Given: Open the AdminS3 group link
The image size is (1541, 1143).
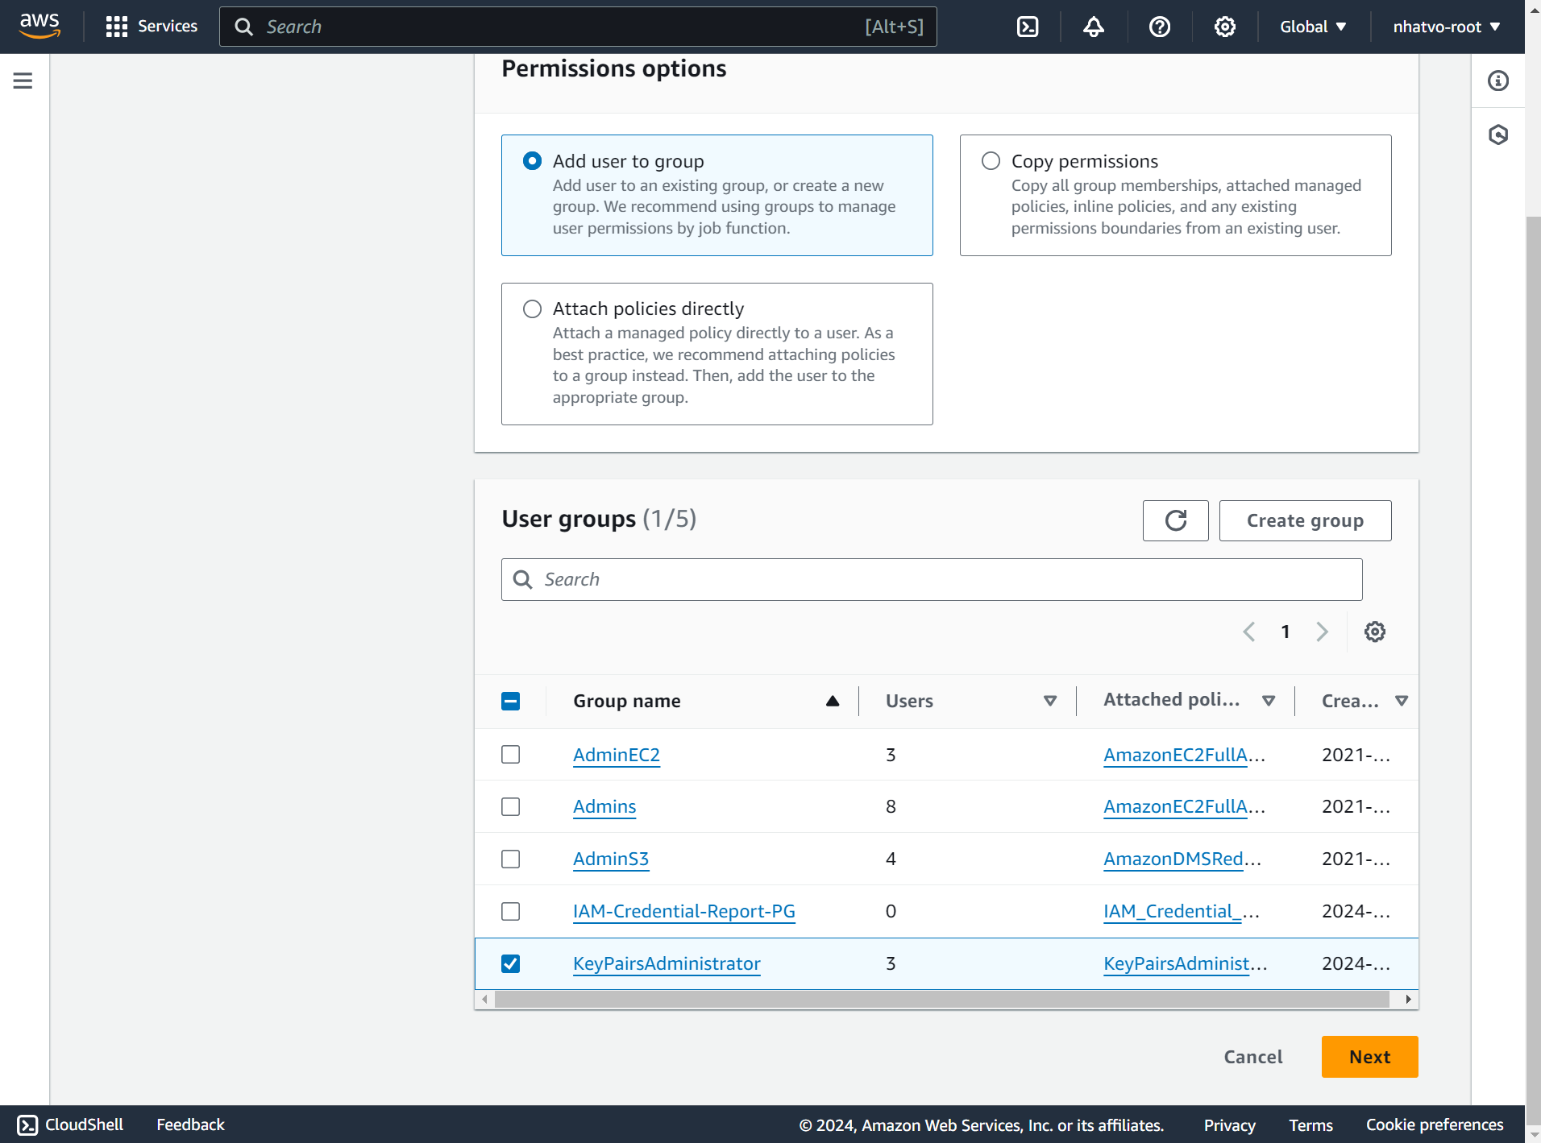Looking at the screenshot, I should click(610, 859).
